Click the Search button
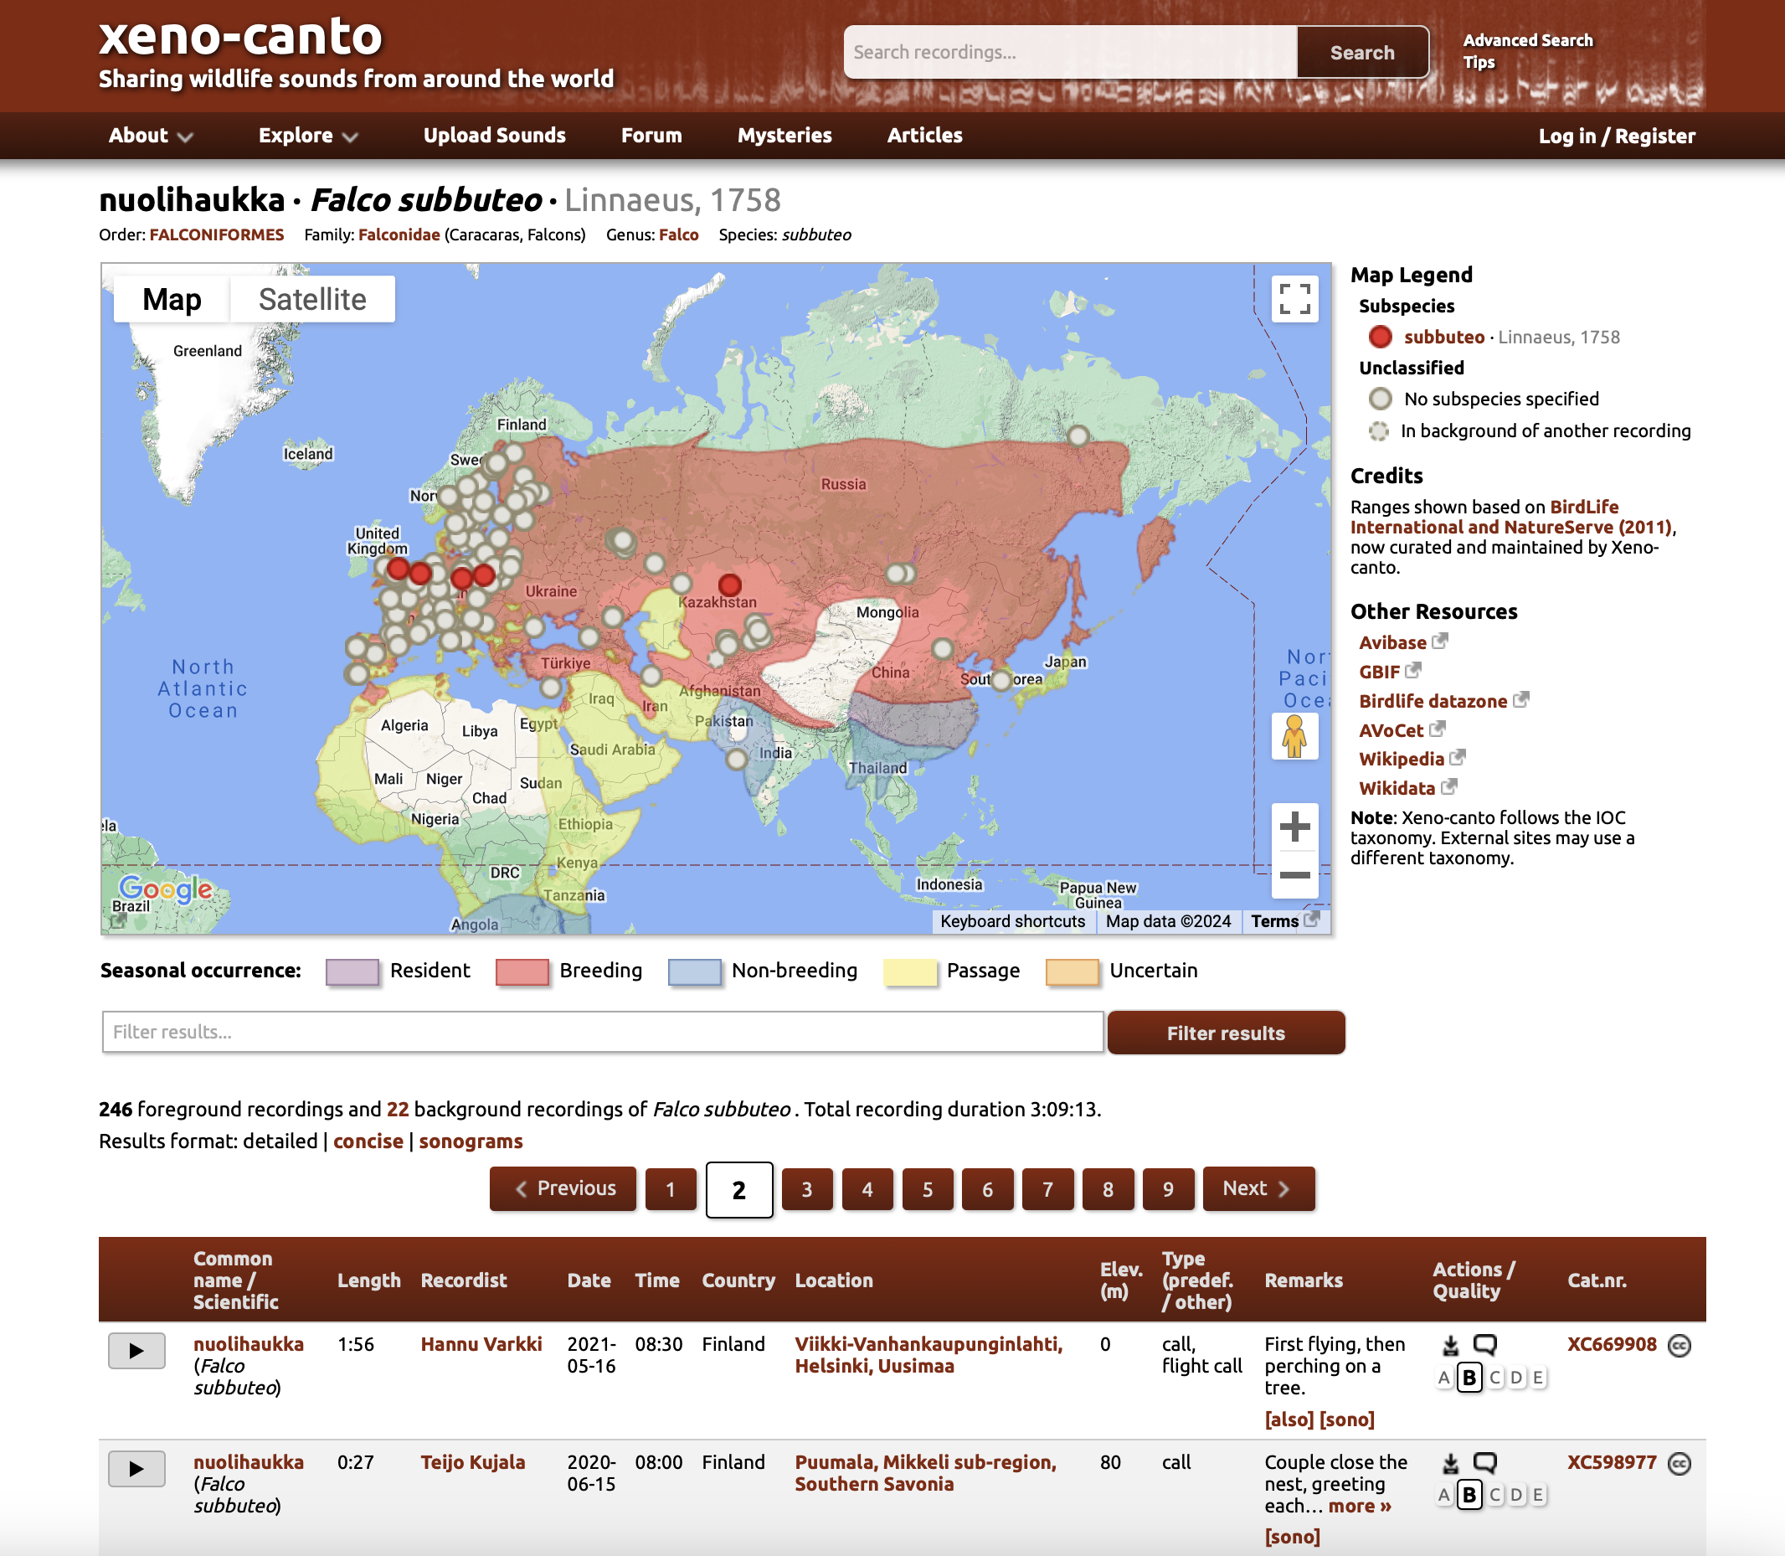The image size is (1785, 1556). [x=1362, y=52]
